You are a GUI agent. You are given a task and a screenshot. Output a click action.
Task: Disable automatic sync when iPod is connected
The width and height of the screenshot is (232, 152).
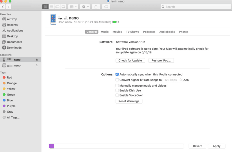[117, 74]
